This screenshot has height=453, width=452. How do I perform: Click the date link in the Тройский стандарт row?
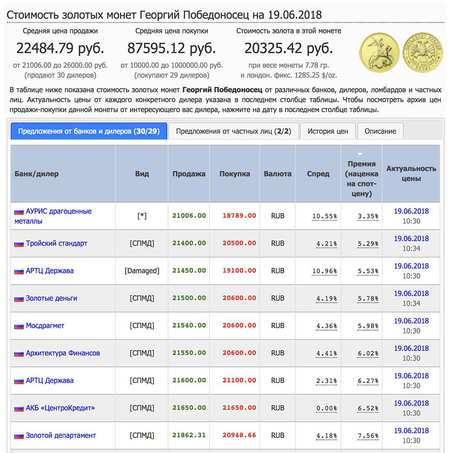click(411, 239)
